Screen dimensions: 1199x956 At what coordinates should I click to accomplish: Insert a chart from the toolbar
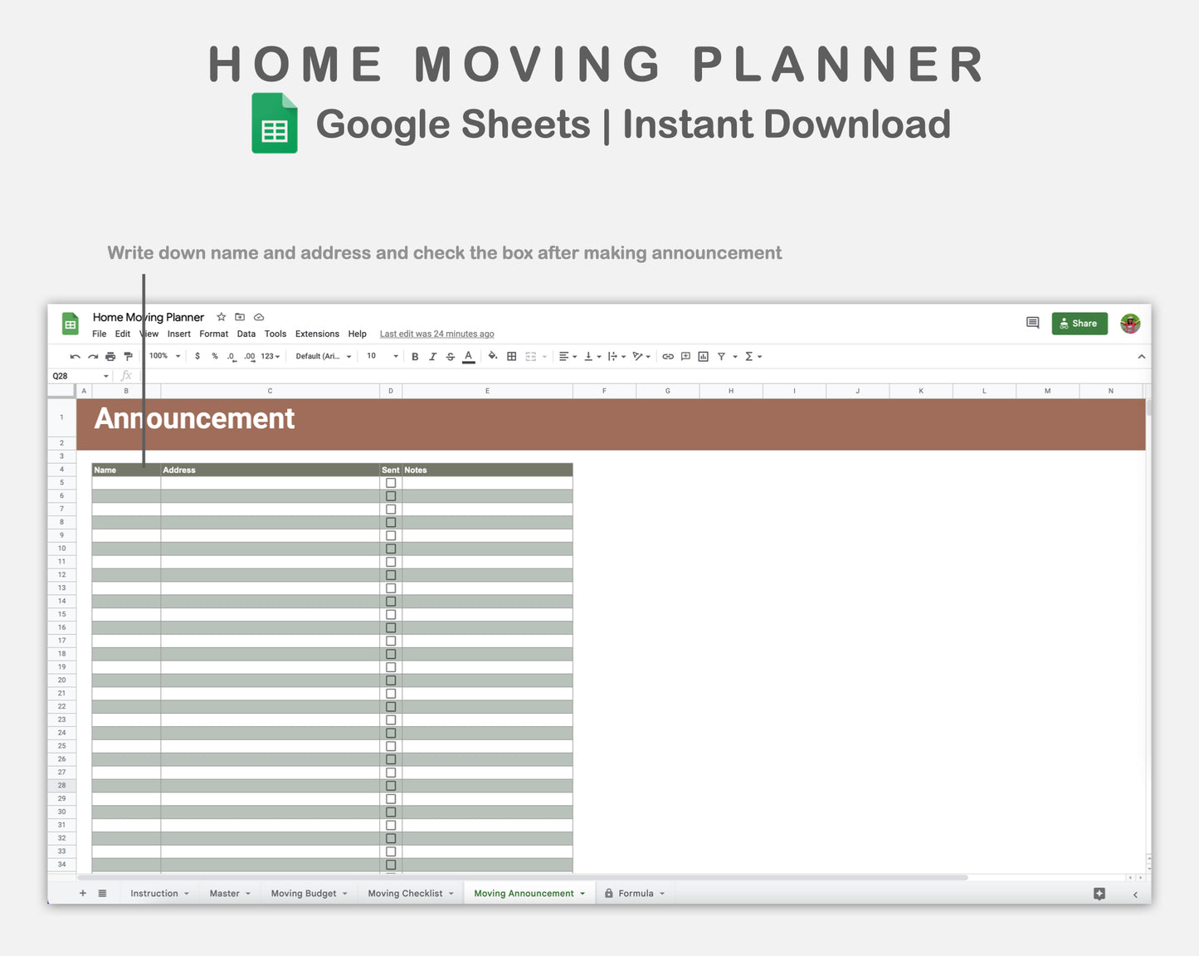(x=703, y=356)
